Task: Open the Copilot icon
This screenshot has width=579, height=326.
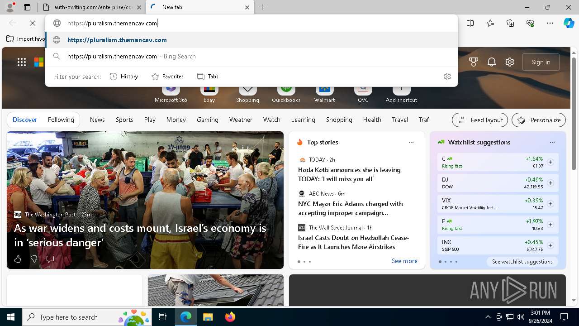Action: coord(569,23)
